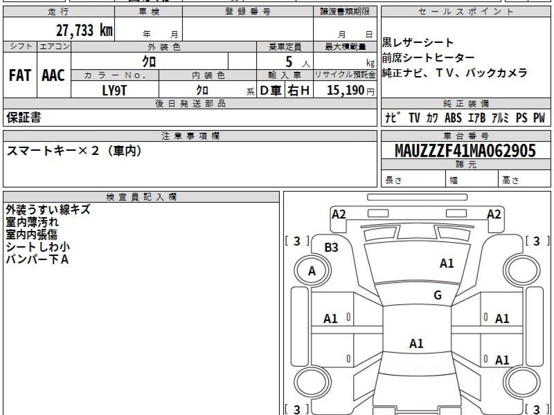Select the セールスポイント heading

[466, 12]
